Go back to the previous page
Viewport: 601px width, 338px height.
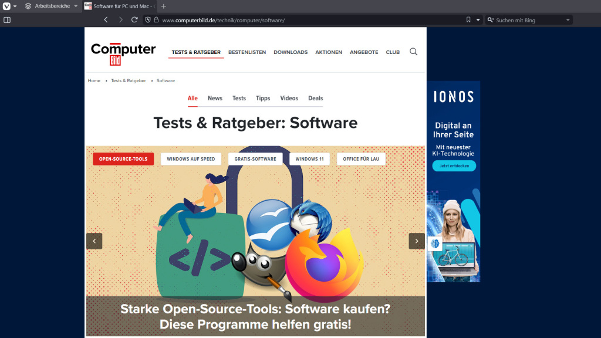pyautogui.click(x=106, y=20)
